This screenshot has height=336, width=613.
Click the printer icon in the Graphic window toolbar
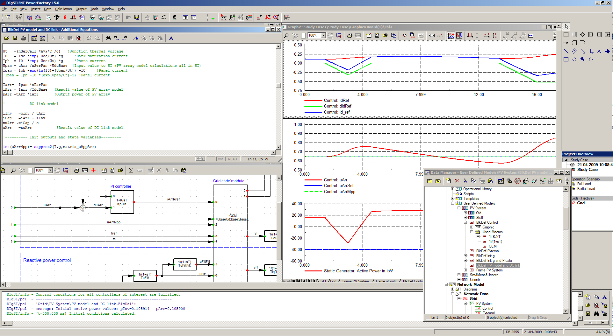point(350,35)
